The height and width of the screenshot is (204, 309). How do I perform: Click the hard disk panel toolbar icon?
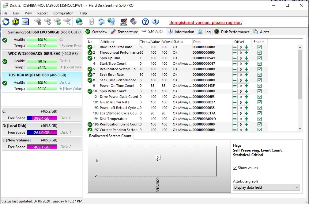click(x=25, y=22)
